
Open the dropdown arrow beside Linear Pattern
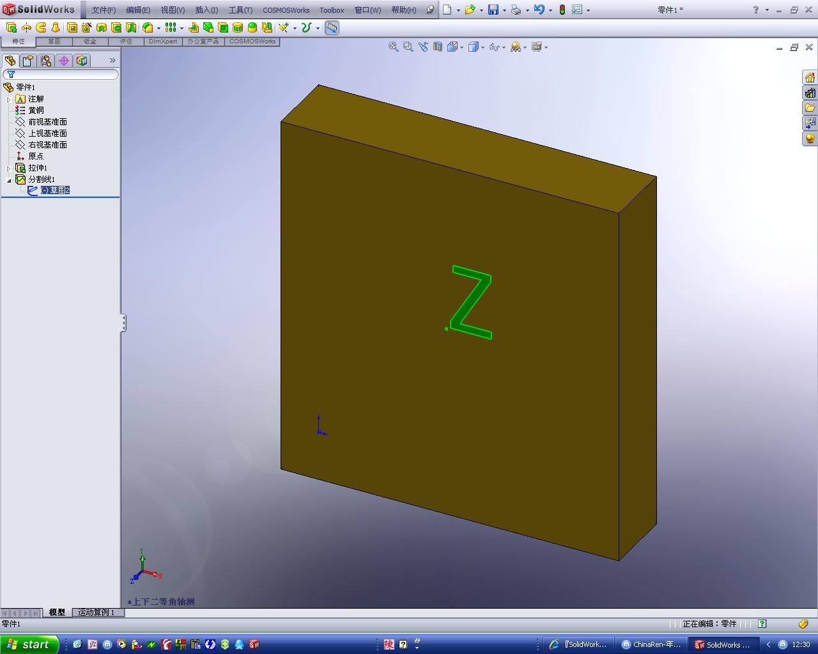[181, 28]
